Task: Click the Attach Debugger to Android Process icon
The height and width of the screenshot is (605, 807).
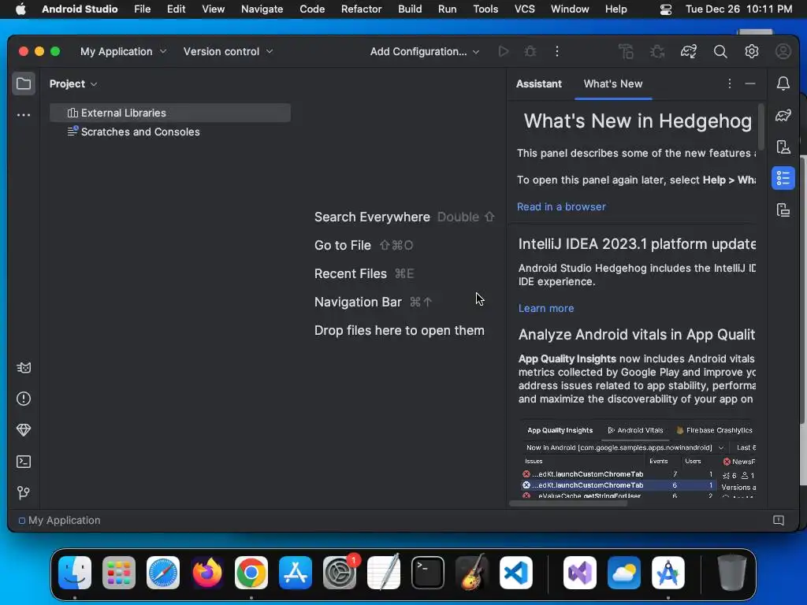Action: [657, 51]
